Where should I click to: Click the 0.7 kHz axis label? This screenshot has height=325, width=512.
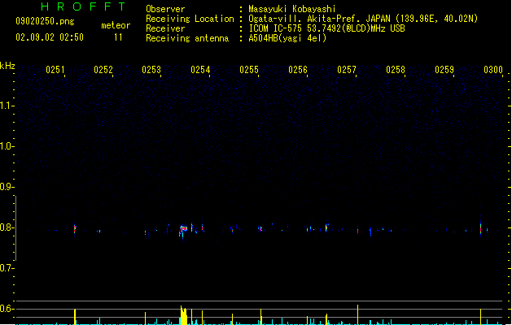[7, 268]
